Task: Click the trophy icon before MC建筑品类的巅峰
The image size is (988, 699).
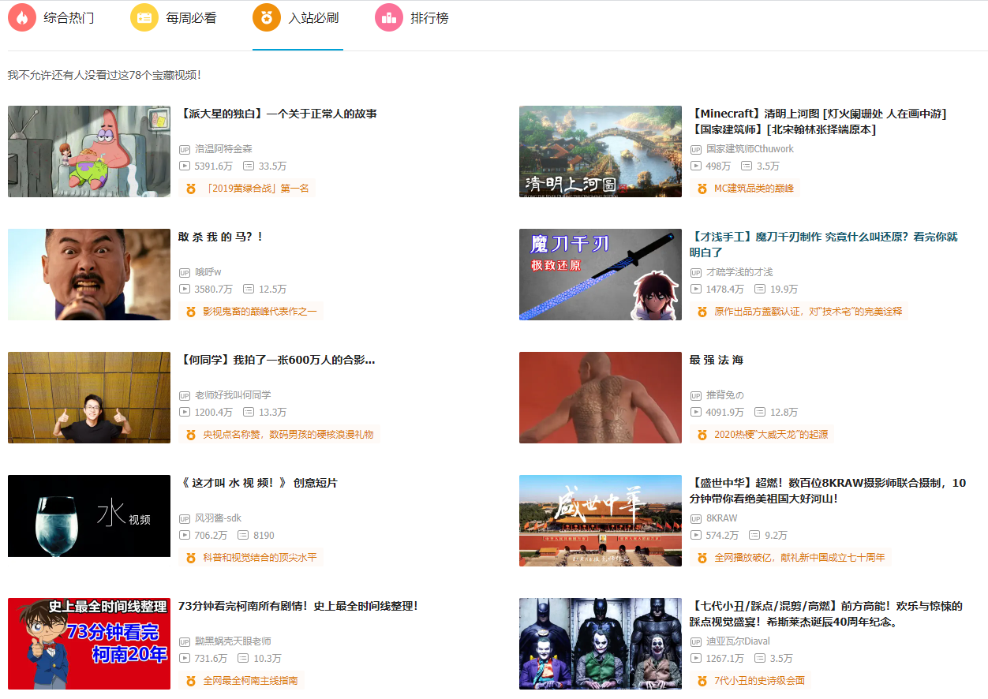Action: pos(700,188)
